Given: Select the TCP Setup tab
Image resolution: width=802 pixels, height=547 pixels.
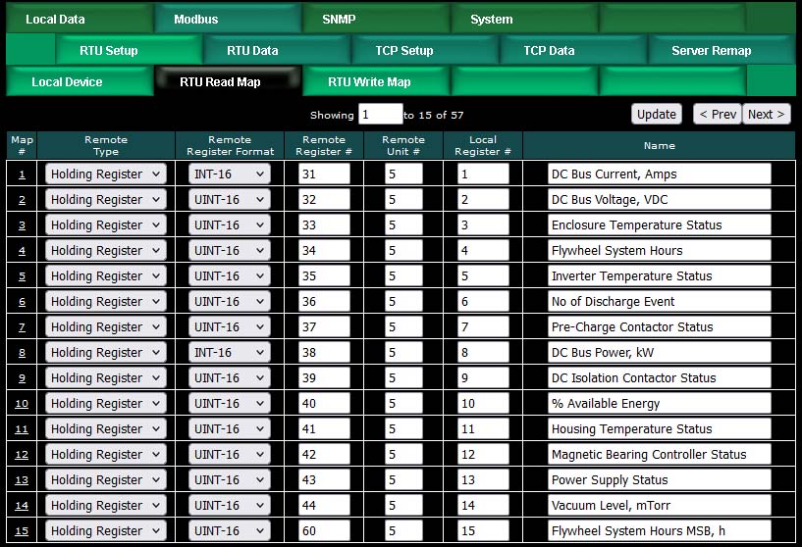Looking at the screenshot, I should [x=403, y=50].
